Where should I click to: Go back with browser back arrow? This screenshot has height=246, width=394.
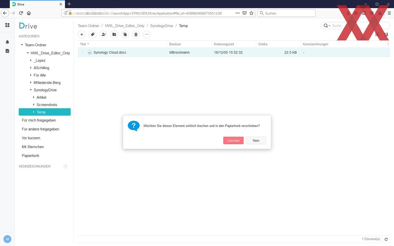coord(5,13)
